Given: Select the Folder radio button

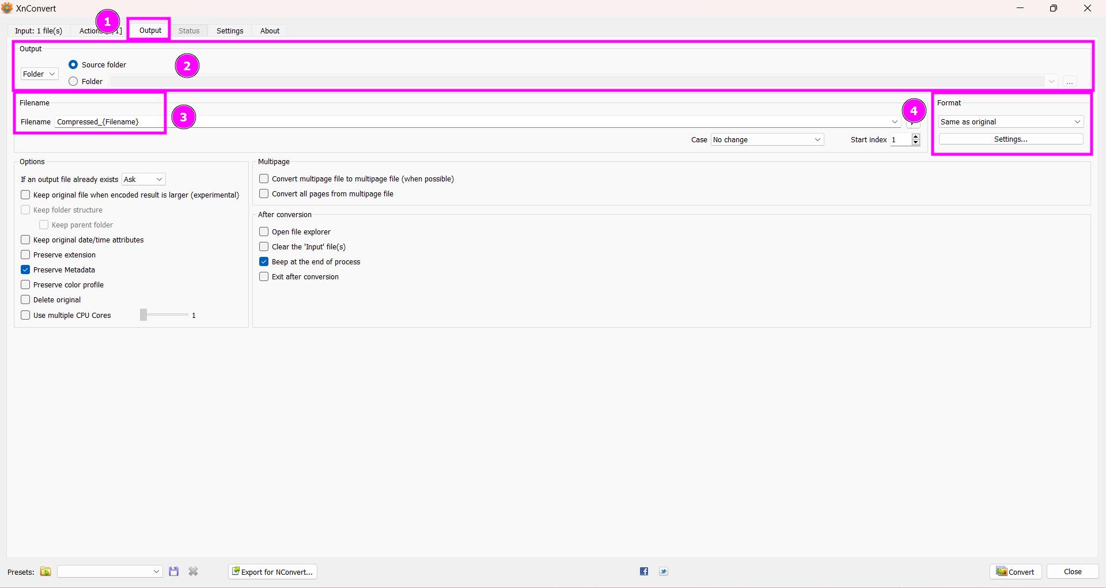Looking at the screenshot, I should pyautogui.click(x=73, y=81).
